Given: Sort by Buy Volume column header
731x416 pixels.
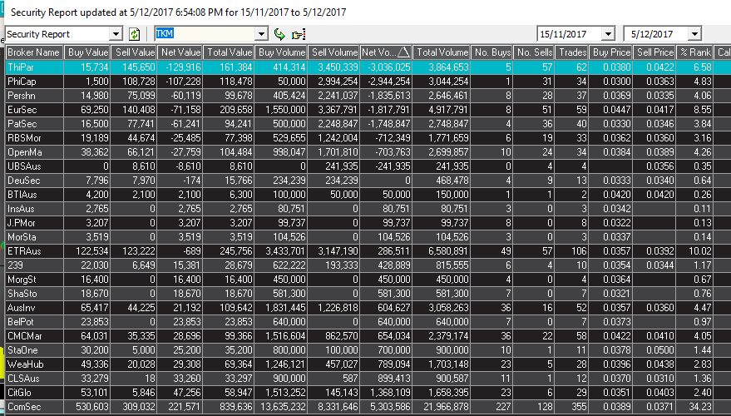Looking at the screenshot, I should tap(280, 52).
